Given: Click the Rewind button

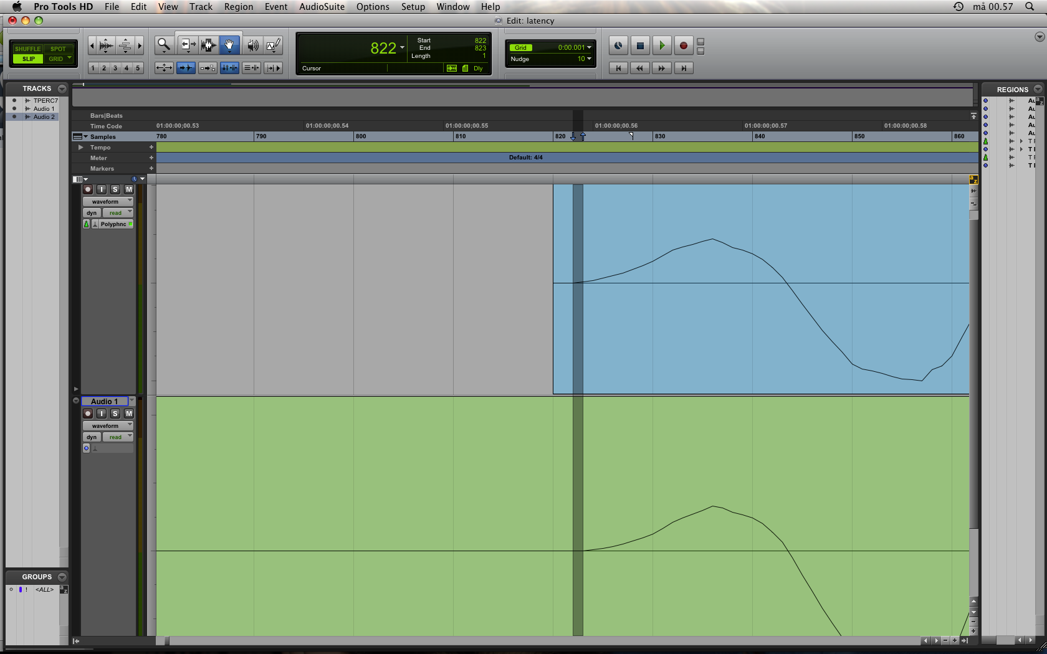Looking at the screenshot, I should coord(640,69).
